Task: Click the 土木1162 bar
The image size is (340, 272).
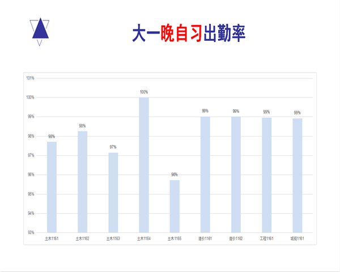Action: (x=83, y=181)
